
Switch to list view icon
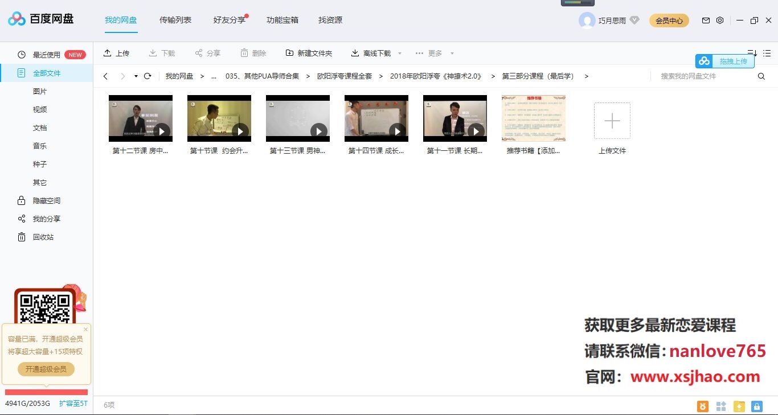click(x=767, y=53)
